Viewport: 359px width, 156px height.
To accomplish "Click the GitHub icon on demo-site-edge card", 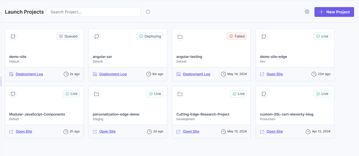I will point(264,37).
